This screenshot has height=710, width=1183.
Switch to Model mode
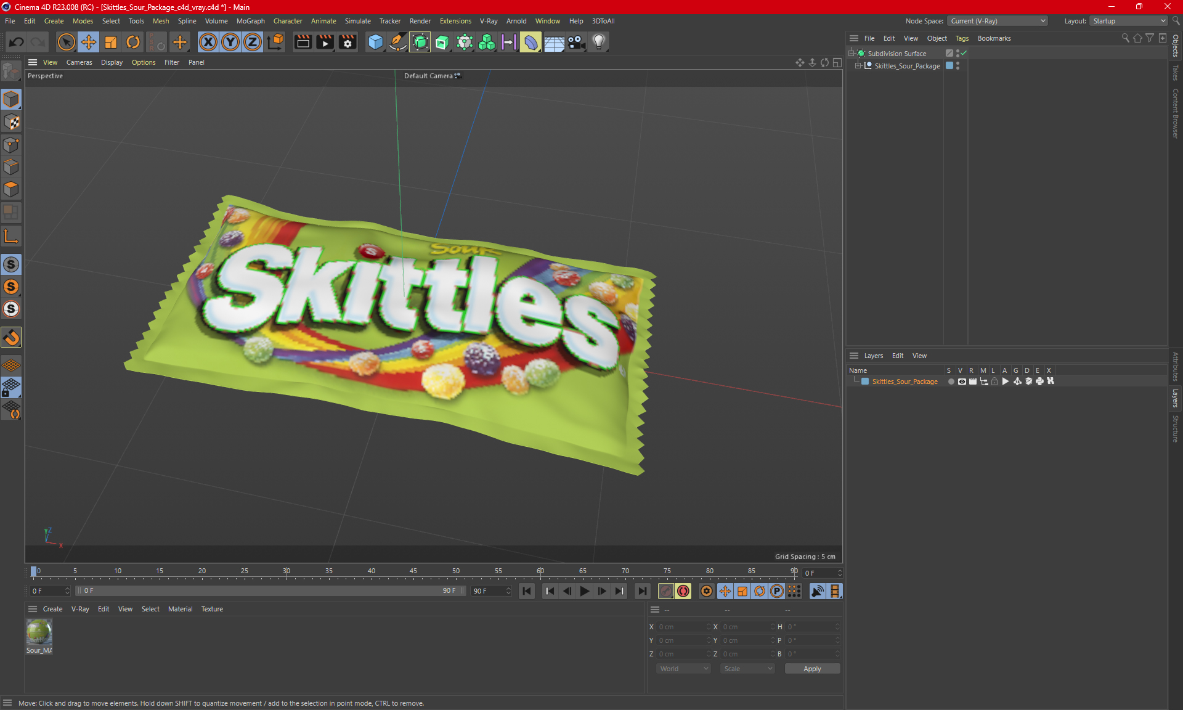click(11, 99)
